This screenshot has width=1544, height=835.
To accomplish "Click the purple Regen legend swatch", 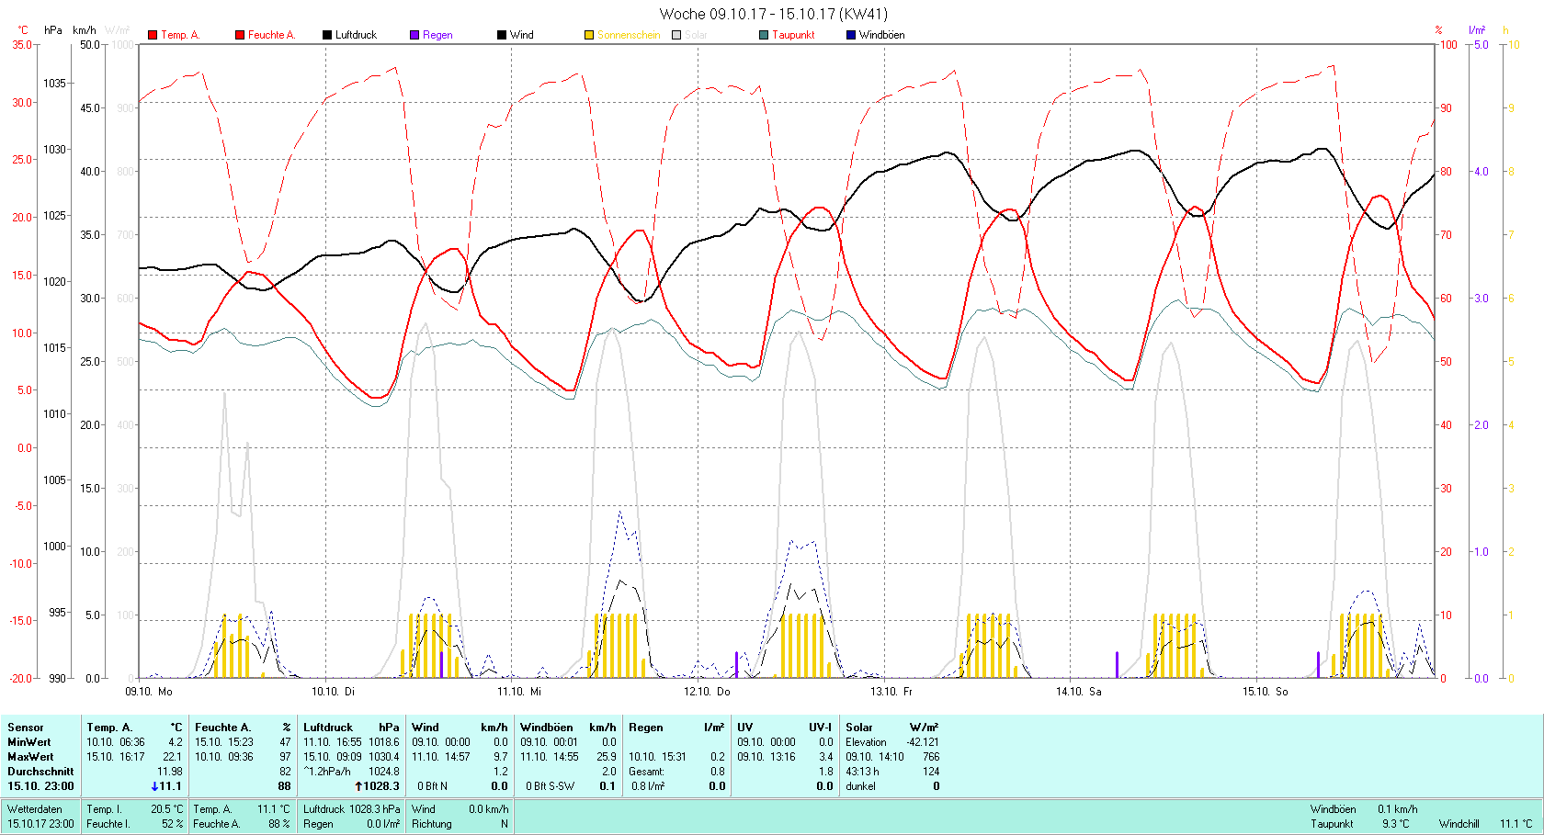I will coord(414,35).
